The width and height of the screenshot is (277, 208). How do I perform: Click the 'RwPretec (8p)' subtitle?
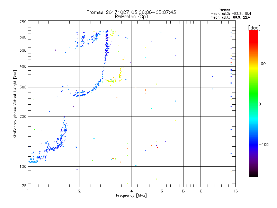click(131, 17)
